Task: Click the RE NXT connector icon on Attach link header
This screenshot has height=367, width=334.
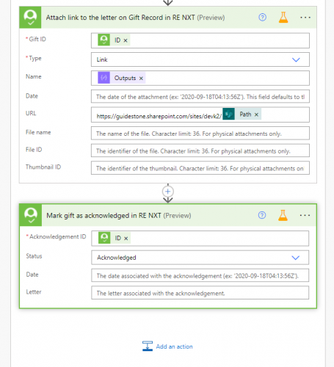Action: point(30,18)
